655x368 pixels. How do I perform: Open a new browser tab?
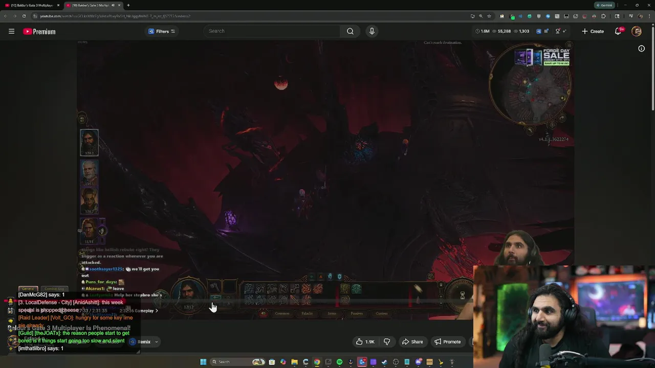tap(128, 5)
